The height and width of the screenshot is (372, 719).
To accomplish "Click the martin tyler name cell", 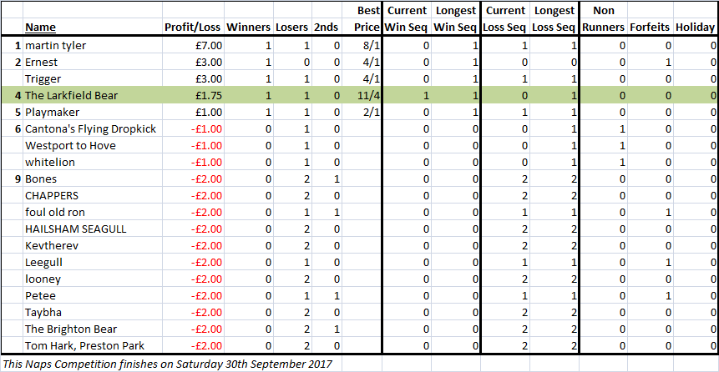I will 92,46.
